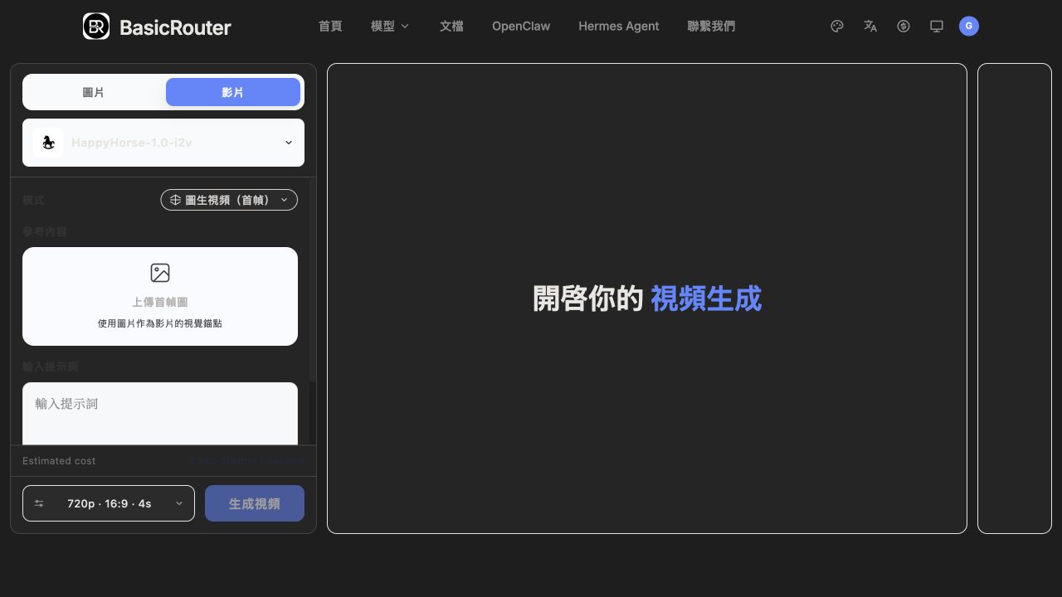This screenshot has height=597, width=1062.
Task: Switch to the 圖片 tab
Action: coord(94,92)
